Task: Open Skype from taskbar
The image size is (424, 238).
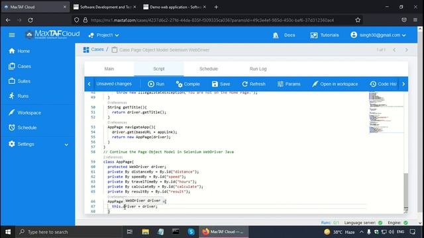Action: 191,232
